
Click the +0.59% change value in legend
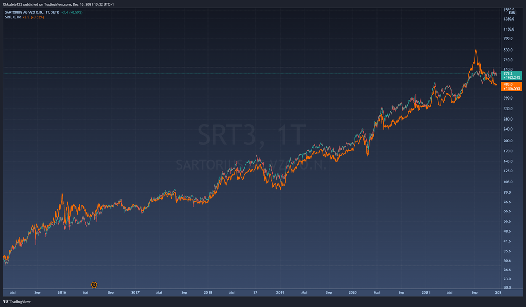(x=73, y=12)
